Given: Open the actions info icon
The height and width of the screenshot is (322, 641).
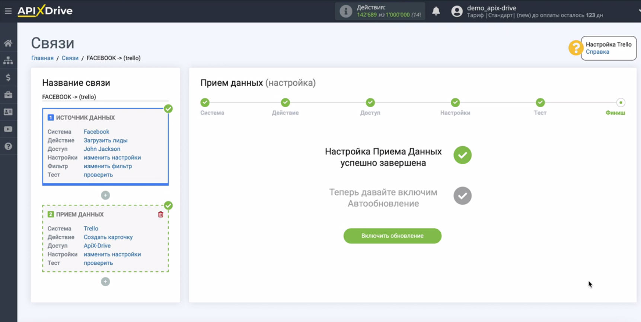Looking at the screenshot, I should coord(346,11).
